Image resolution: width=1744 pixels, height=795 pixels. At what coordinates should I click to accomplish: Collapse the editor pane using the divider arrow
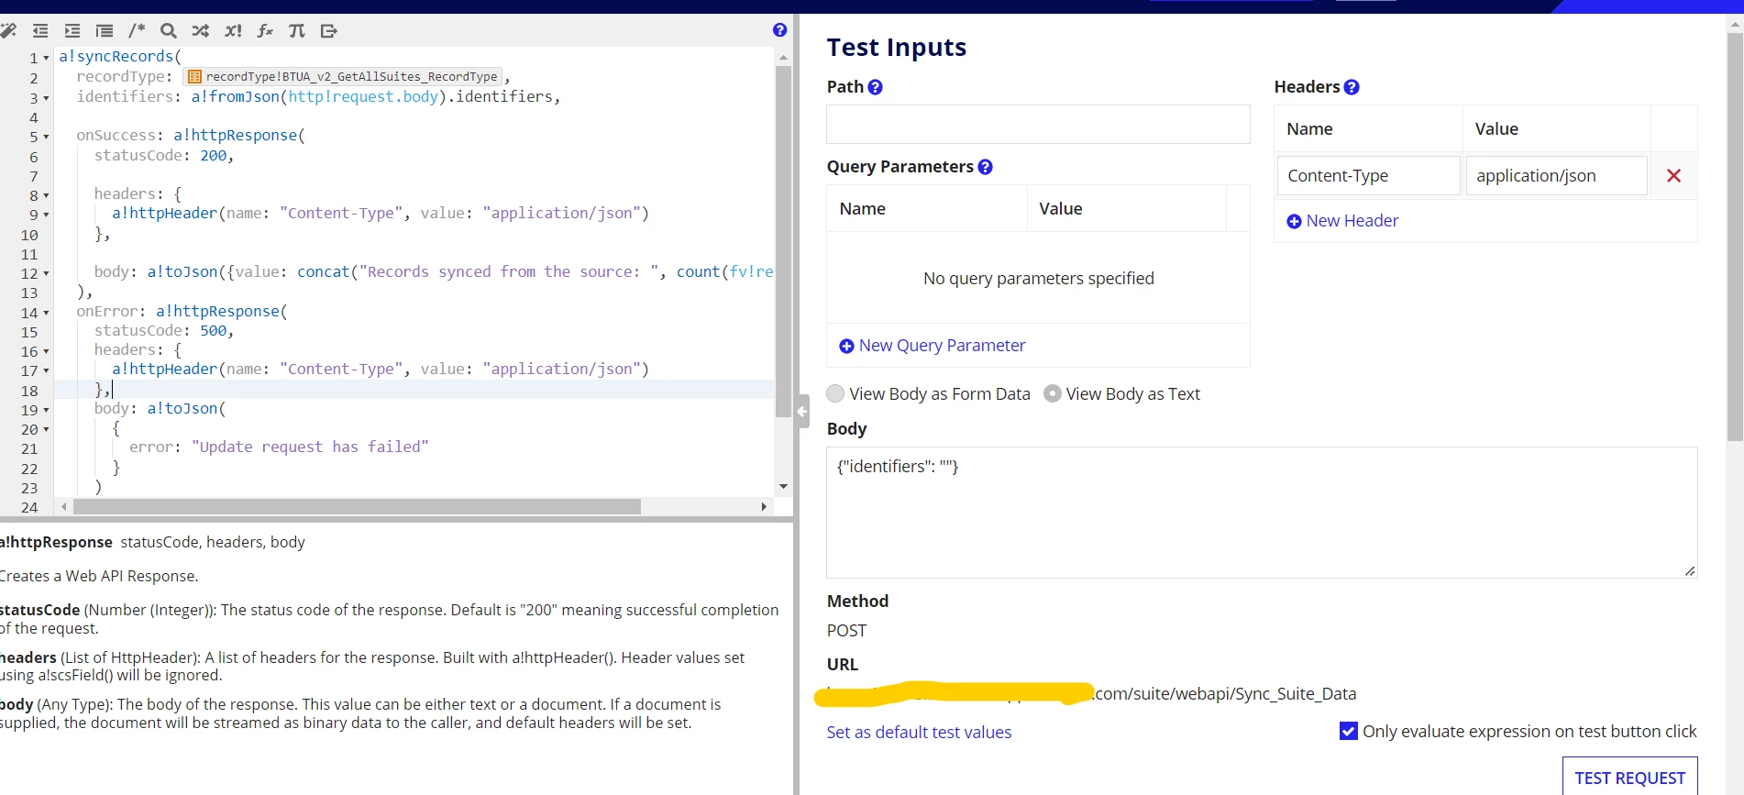tap(802, 412)
